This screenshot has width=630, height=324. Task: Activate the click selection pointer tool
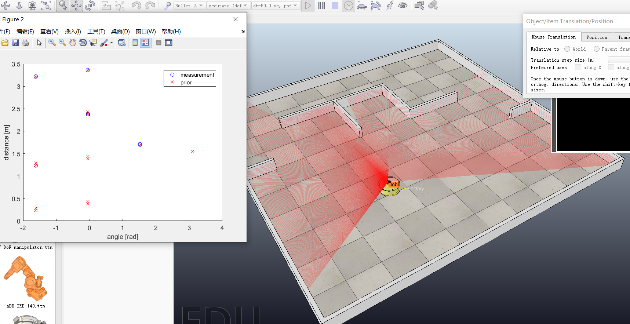tap(63, 6)
